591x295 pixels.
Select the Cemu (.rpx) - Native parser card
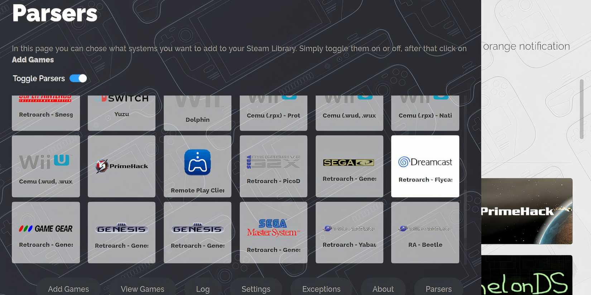425,113
